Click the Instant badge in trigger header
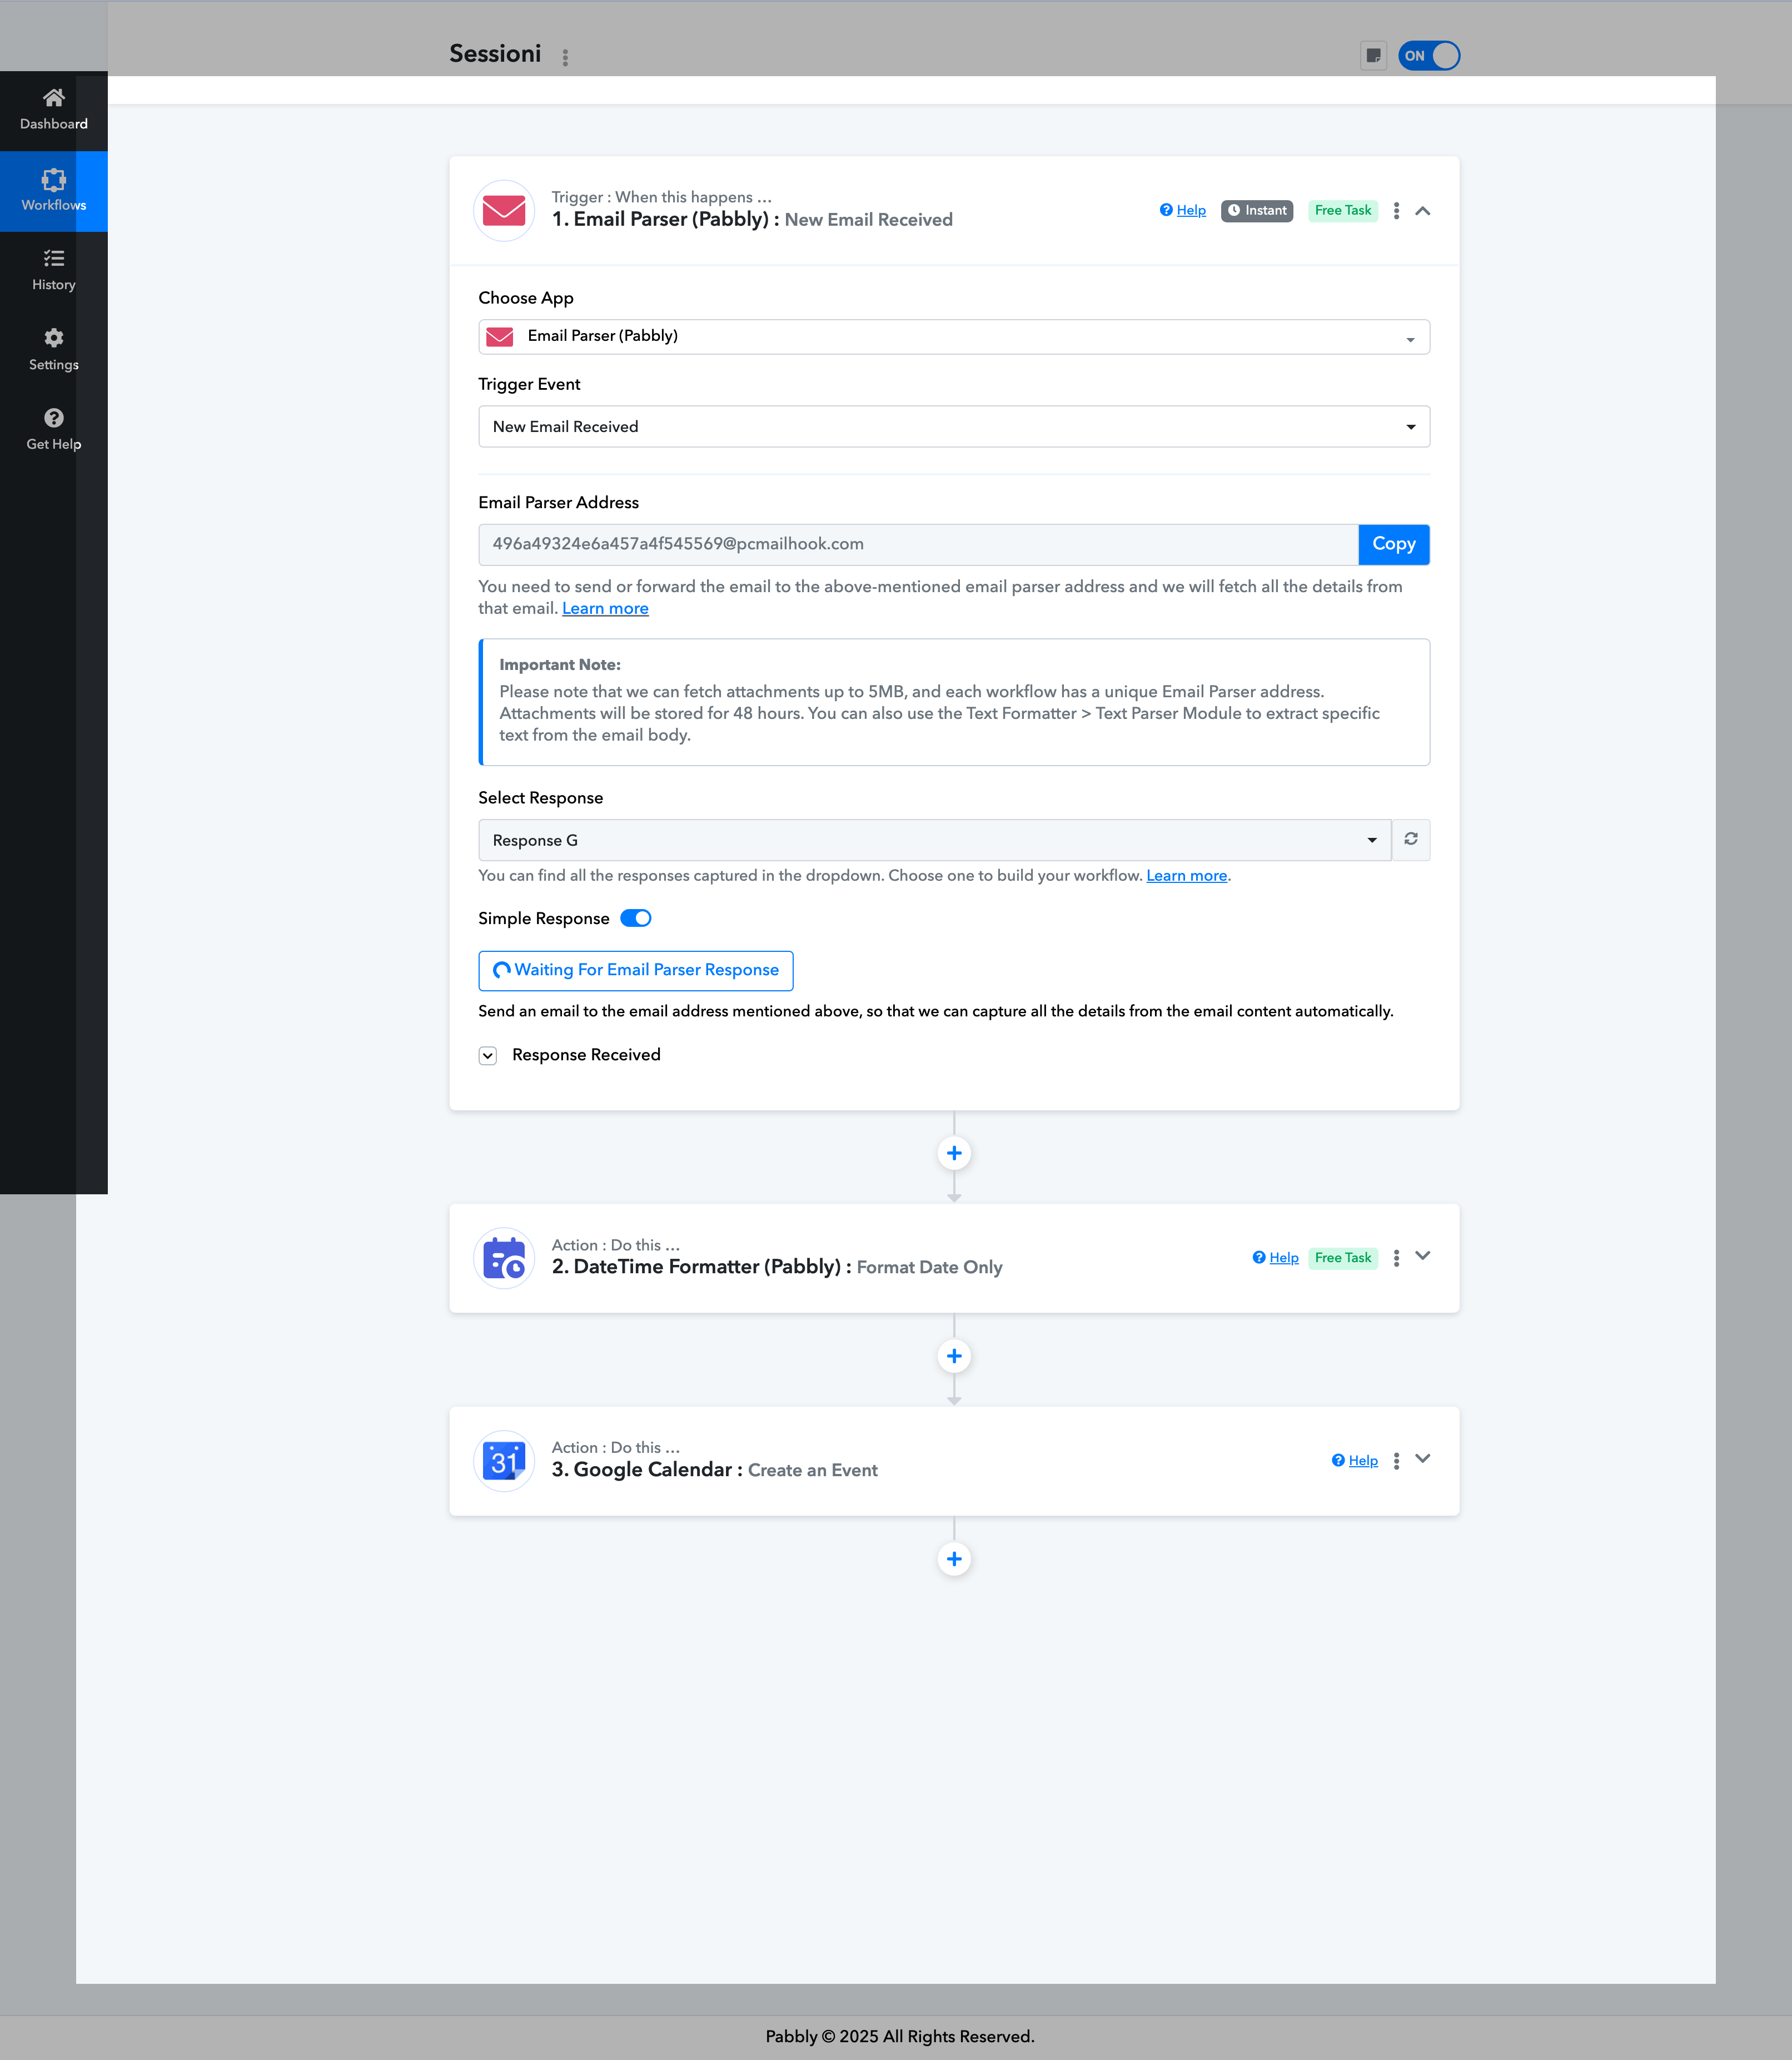1792x2060 pixels. pos(1257,210)
